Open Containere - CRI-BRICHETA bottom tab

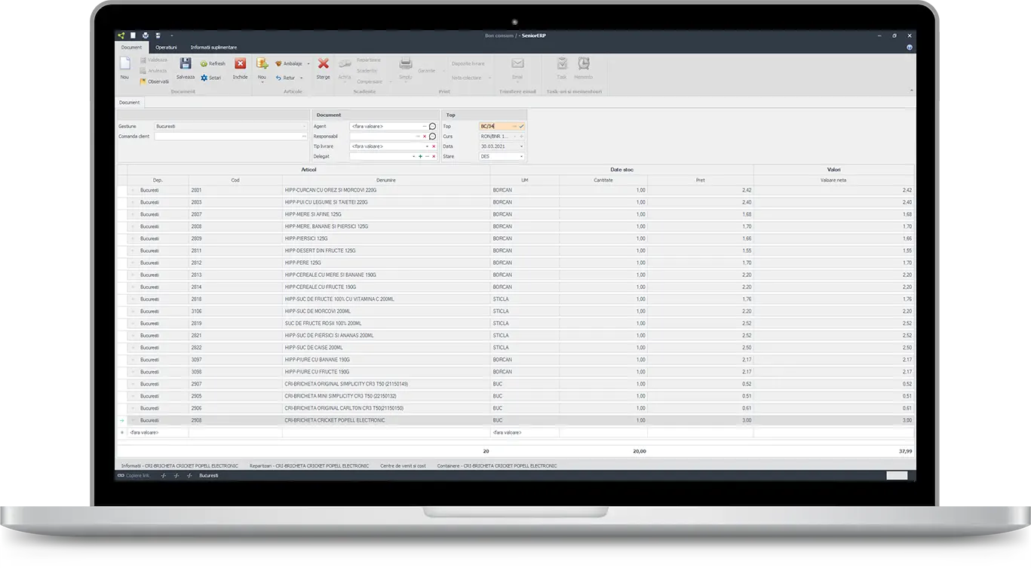[x=497, y=466]
